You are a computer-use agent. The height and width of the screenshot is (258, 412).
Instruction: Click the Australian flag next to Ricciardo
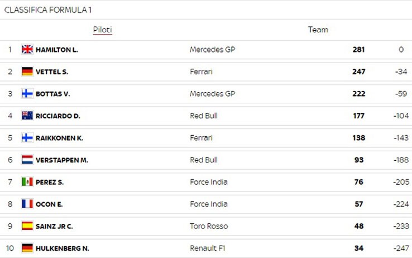pyautogui.click(x=27, y=116)
